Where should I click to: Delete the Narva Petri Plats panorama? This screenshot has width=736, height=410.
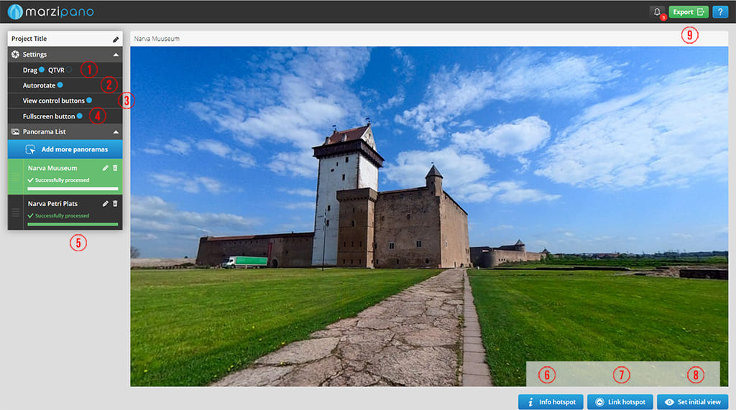coord(115,204)
